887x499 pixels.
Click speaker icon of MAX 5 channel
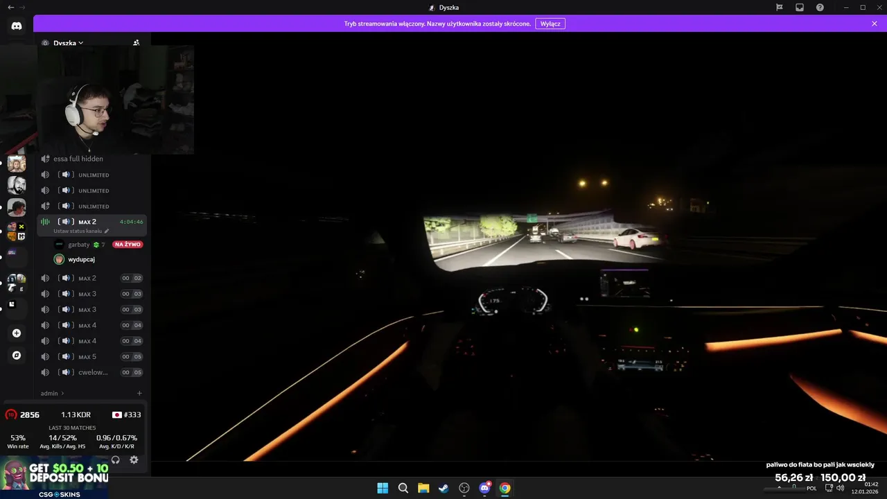45,357
